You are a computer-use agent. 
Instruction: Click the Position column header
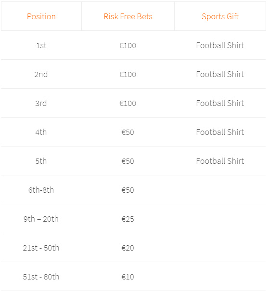41,16
